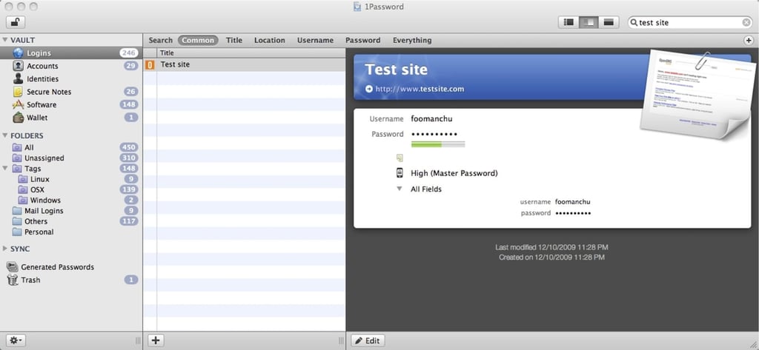
Task: Click the orange icon of Test site row
Action: pyautogui.click(x=150, y=65)
